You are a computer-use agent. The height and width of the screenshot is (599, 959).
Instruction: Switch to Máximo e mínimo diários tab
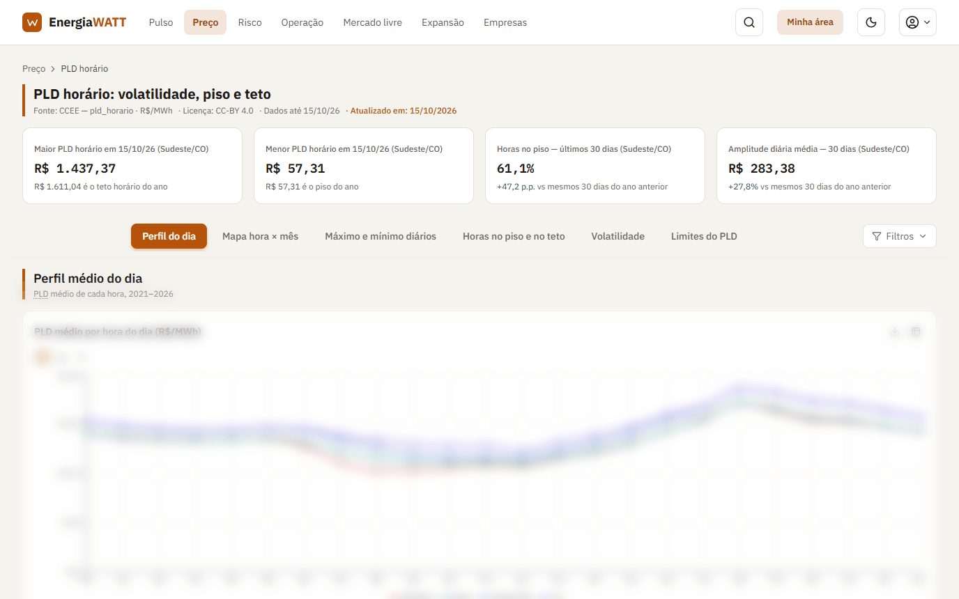381,236
